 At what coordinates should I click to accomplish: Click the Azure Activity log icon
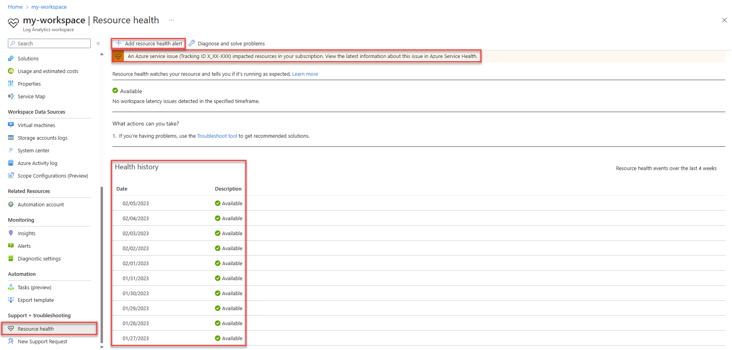11,163
